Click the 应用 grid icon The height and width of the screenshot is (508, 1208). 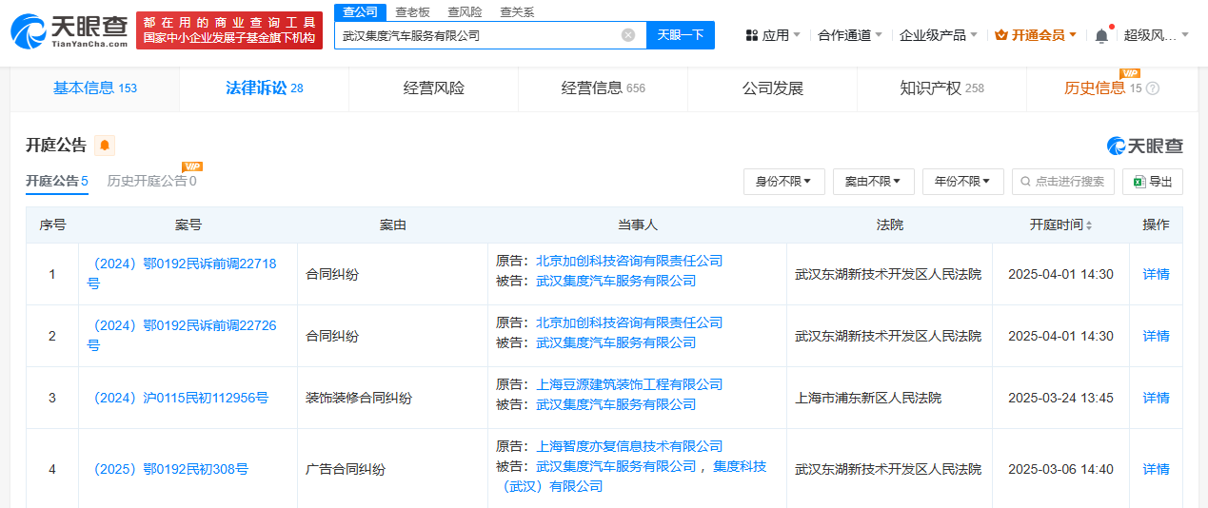(x=752, y=35)
